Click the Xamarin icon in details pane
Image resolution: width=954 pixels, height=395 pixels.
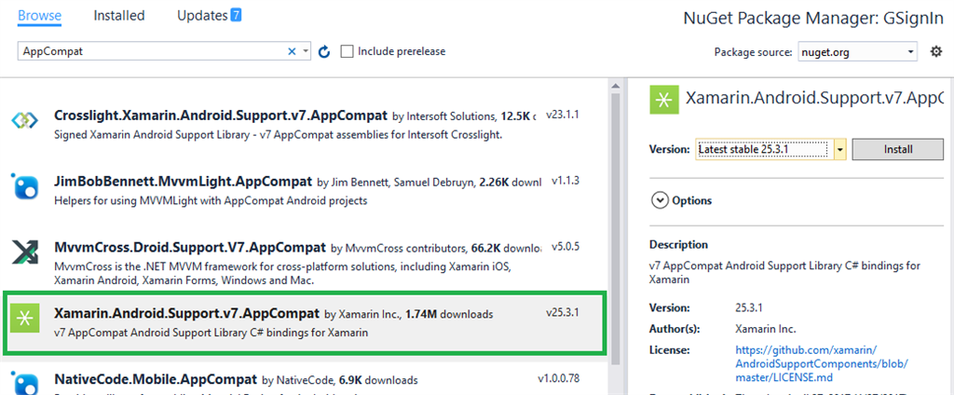point(663,100)
